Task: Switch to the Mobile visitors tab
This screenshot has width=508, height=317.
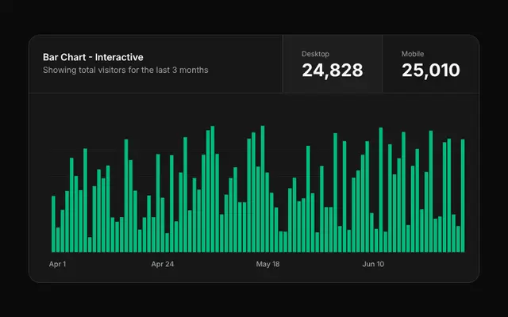Action: 431,64
